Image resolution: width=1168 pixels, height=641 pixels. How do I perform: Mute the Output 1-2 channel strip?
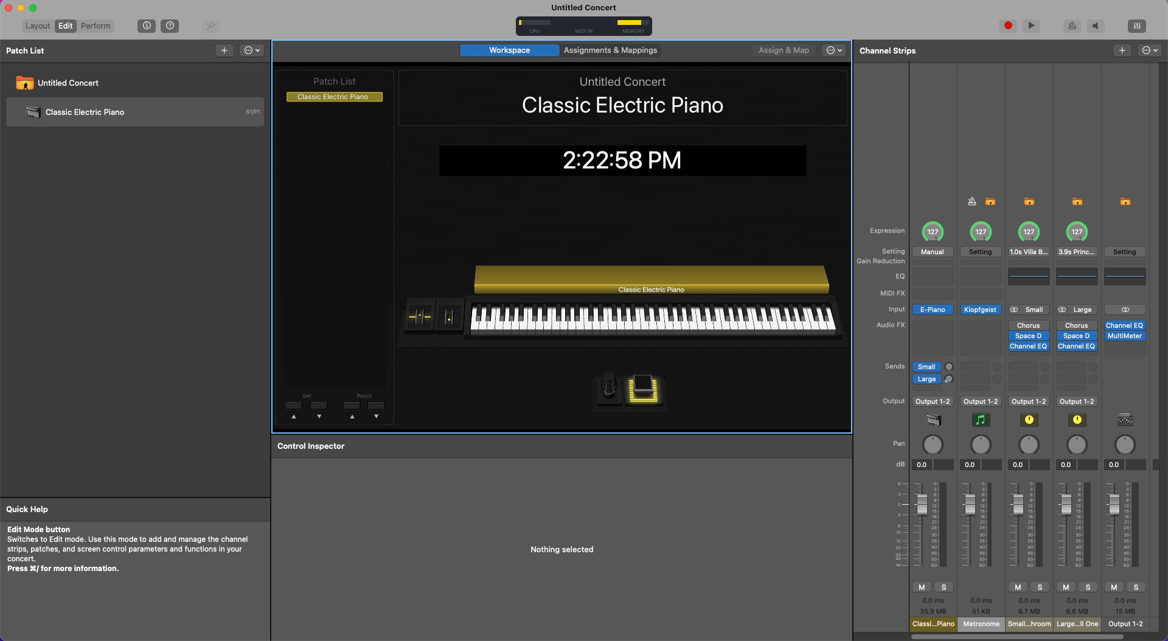click(x=1114, y=587)
